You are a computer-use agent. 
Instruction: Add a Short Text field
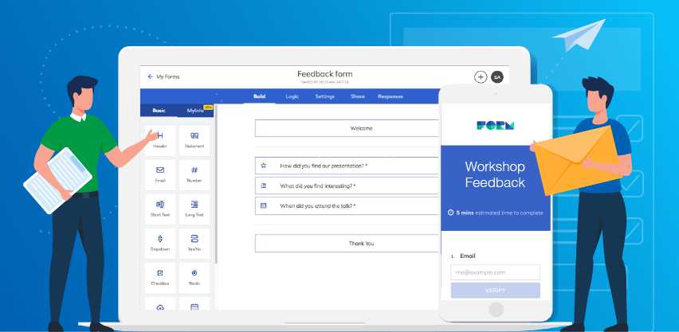[x=160, y=209]
